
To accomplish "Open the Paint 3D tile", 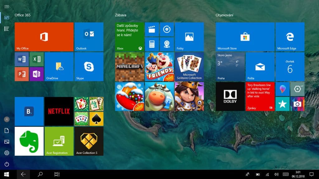I will point(282,89).
